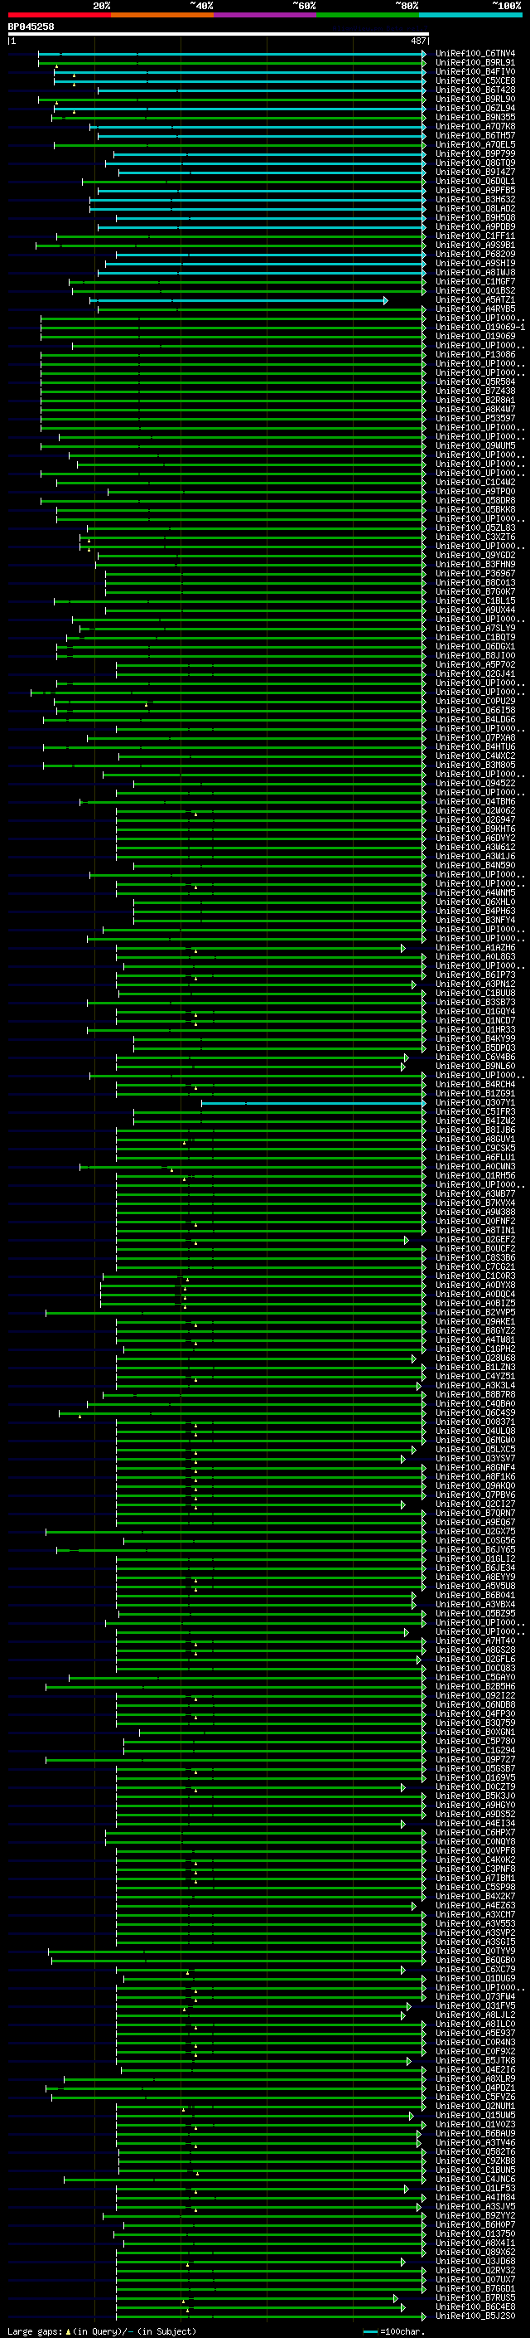Screen dimensions: 530x2338
Task: Select hit label UniRef100_Q1HR33
Action: click(x=475, y=1030)
